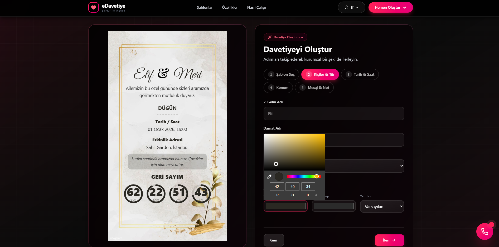
Task: Click the eDavetiye heart logo icon
Action: click(x=94, y=7)
